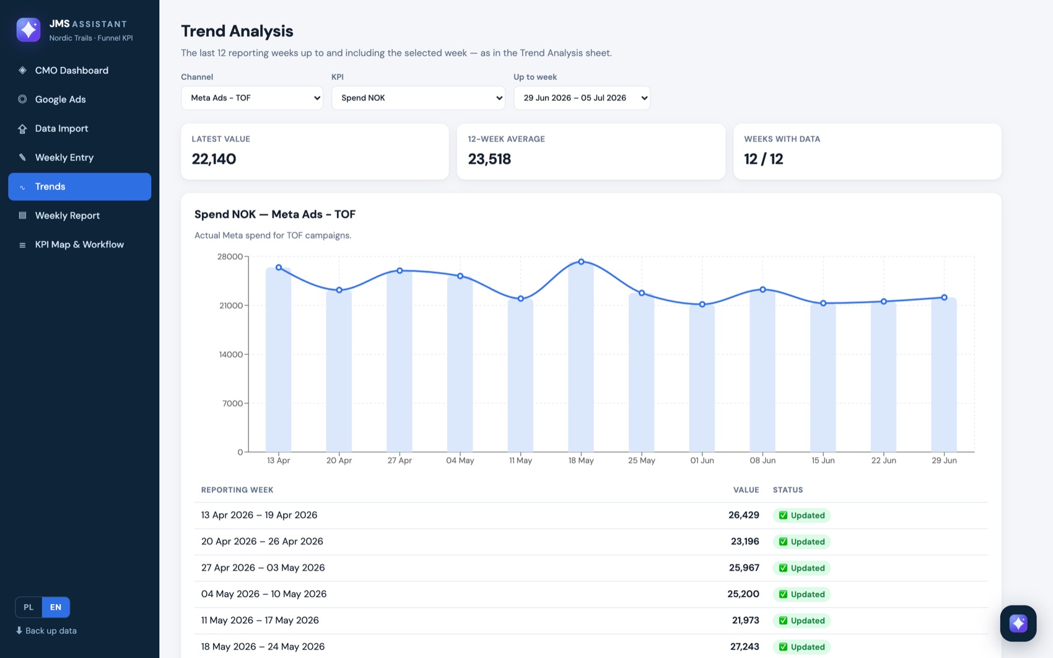Click the Weekly Report sheet icon
The image size is (1053, 658).
[x=22, y=216]
